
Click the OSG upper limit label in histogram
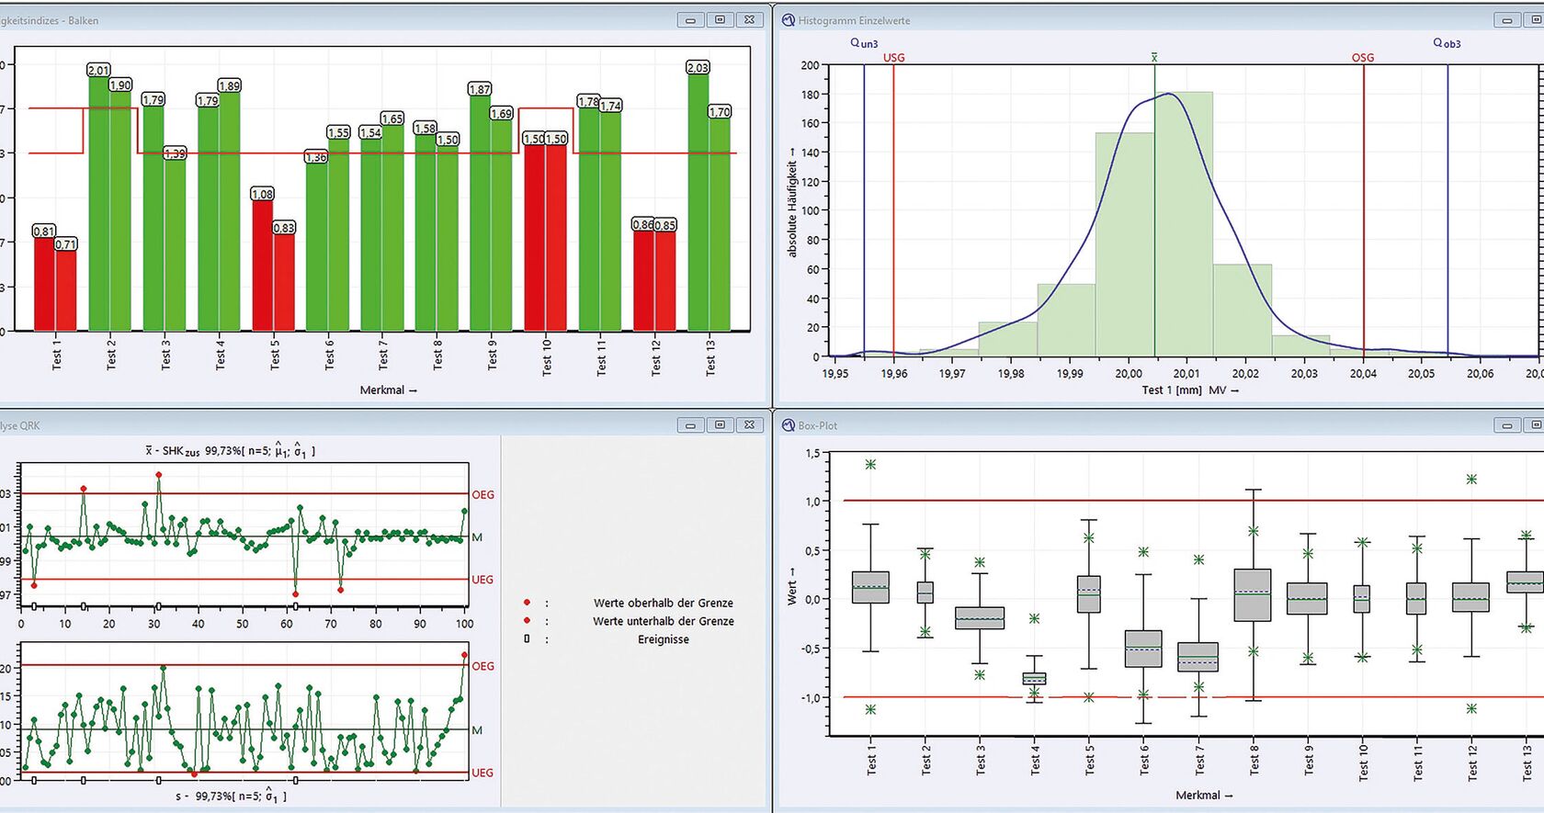(x=1362, y=57)
